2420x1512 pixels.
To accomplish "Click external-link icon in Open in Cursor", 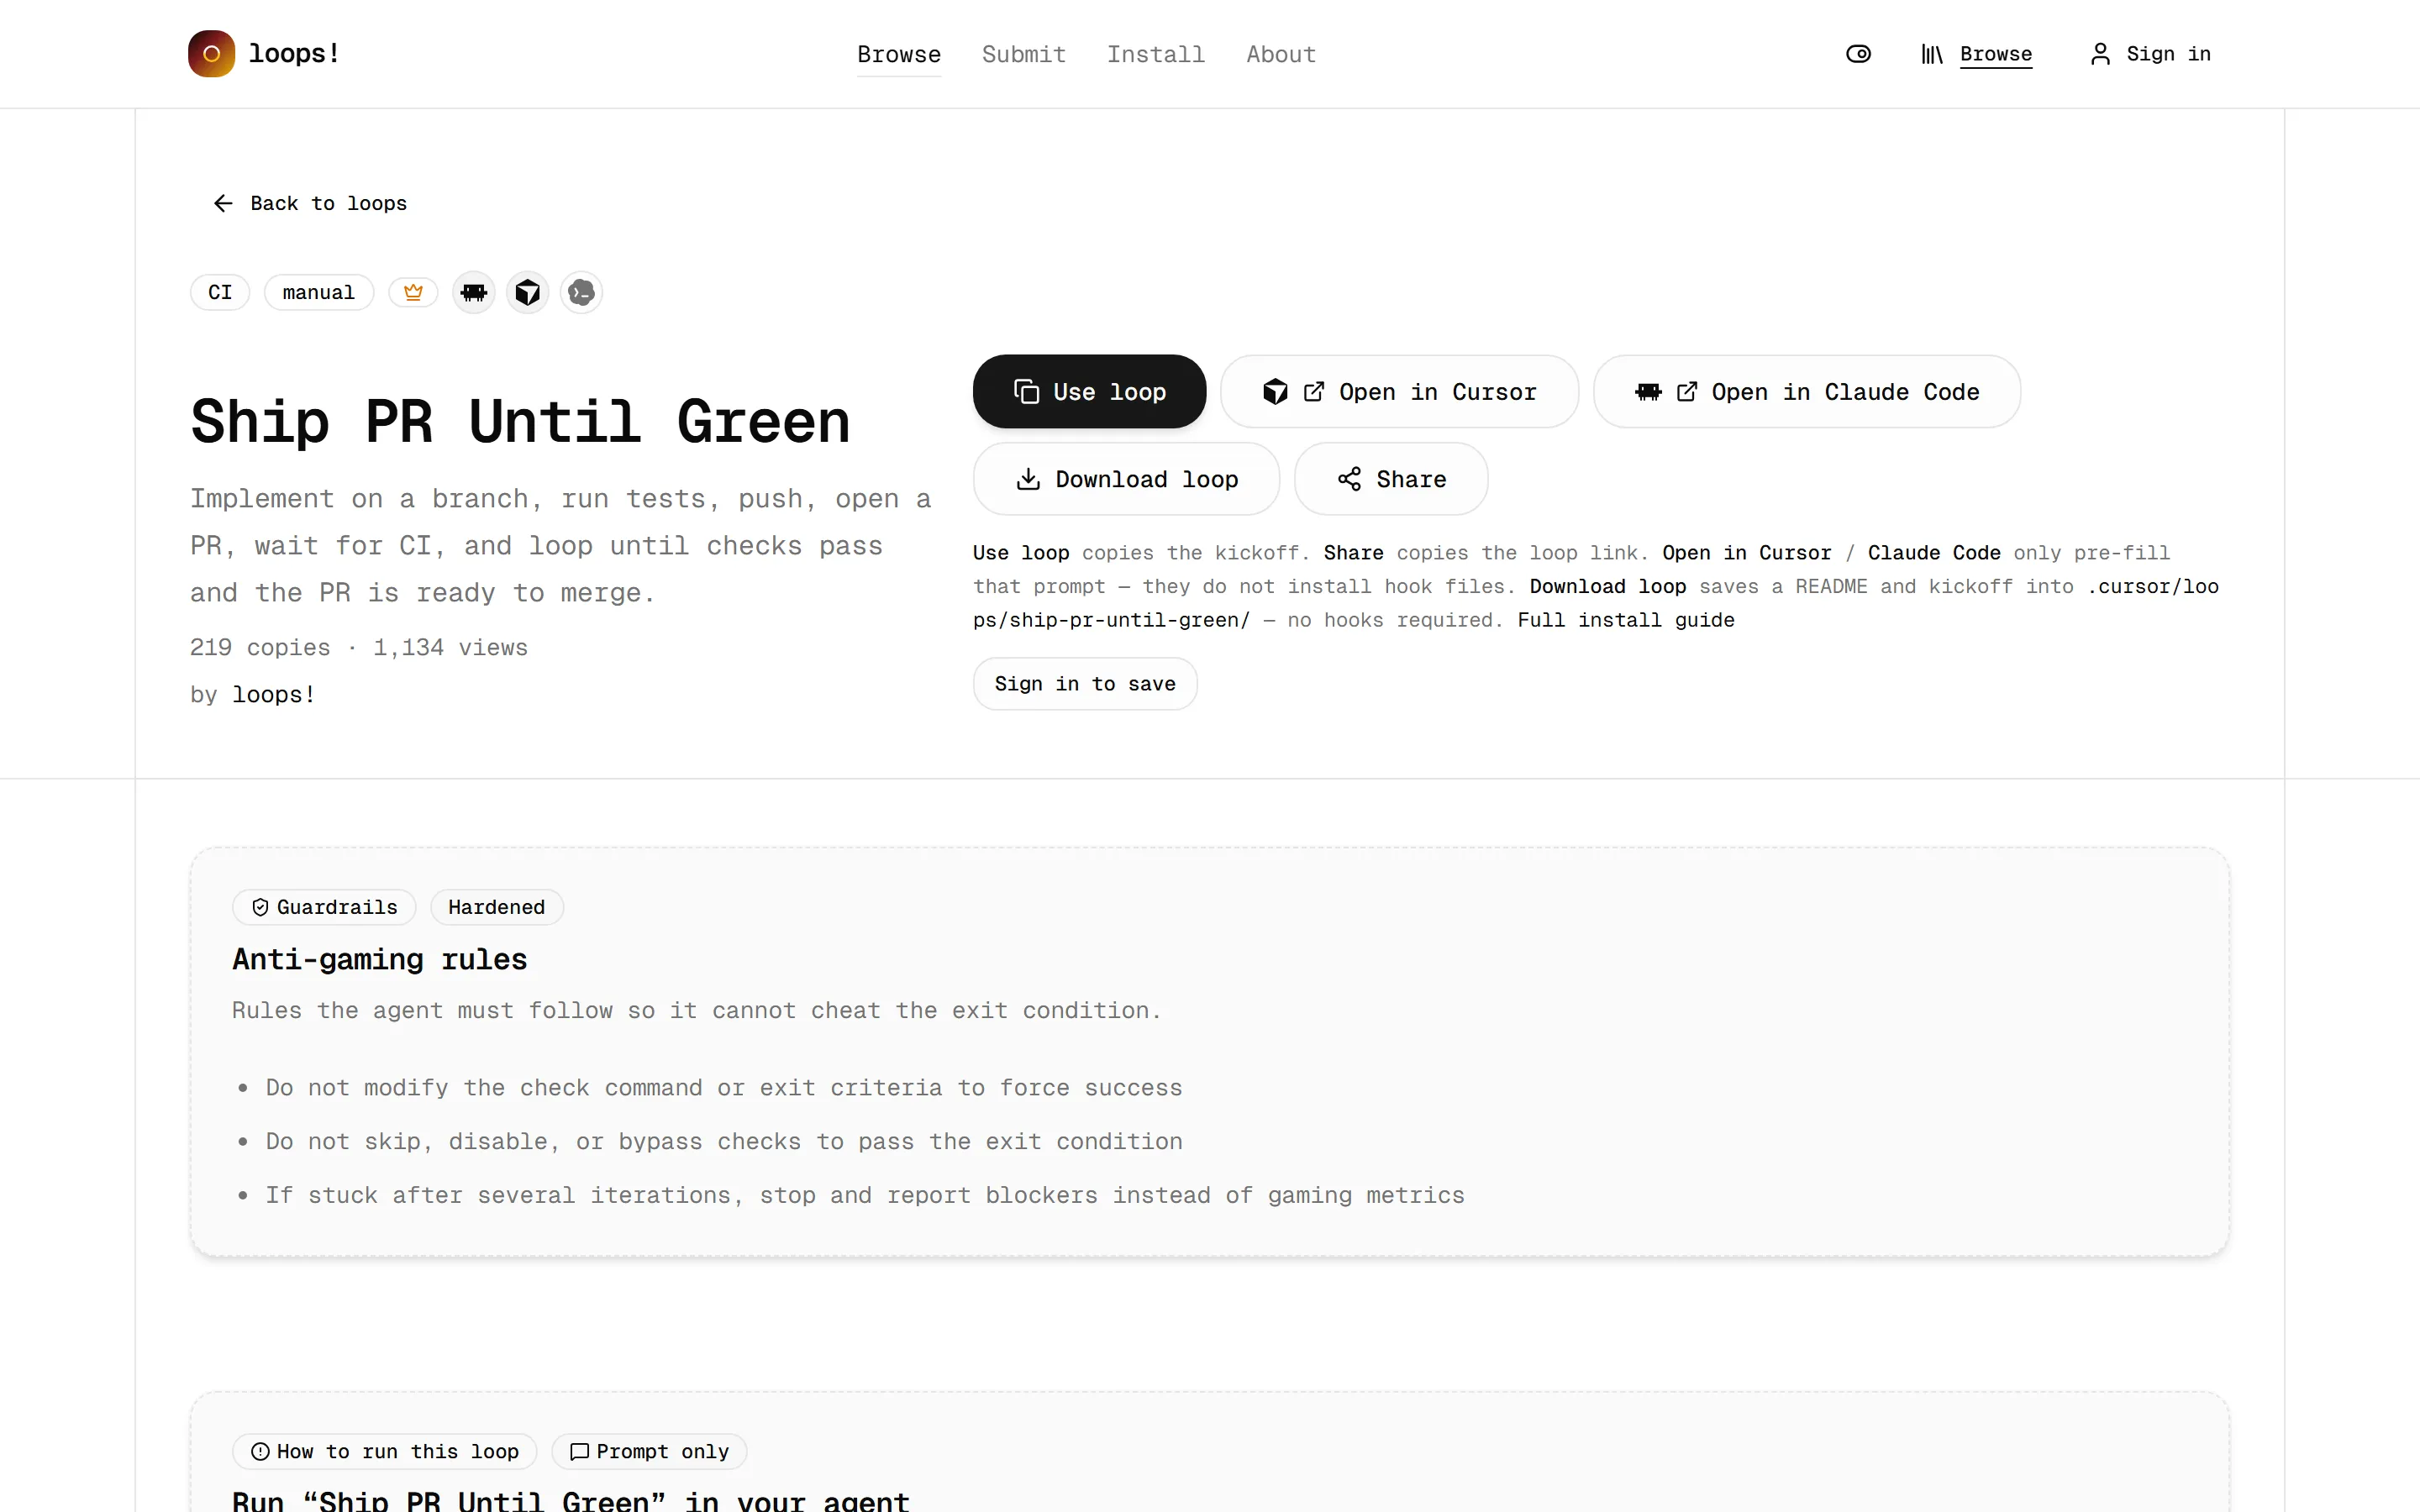I will pos(1314,392).
